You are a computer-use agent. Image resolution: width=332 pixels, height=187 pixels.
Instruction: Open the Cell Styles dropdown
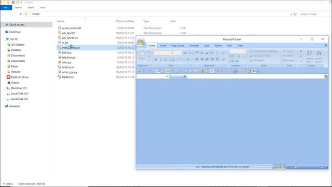[257, 61]
